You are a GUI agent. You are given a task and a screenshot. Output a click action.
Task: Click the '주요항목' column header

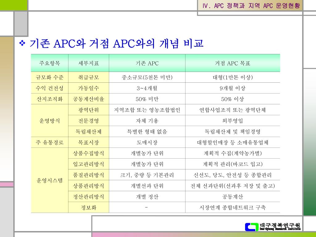point(50,63)
